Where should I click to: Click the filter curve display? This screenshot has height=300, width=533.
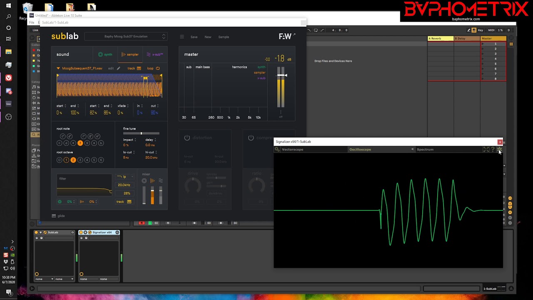pyautogui.click(x=85, y=186)
